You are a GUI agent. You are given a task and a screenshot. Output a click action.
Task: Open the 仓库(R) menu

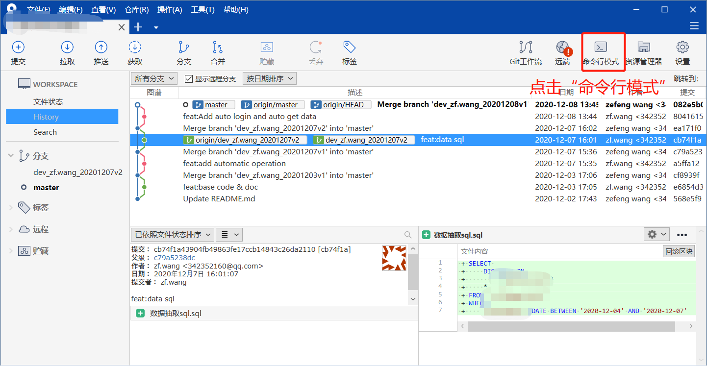136,10
